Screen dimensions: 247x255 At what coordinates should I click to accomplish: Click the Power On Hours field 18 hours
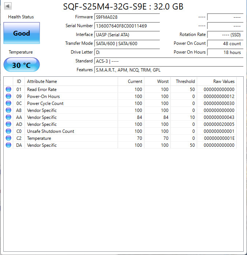(225, 52)
